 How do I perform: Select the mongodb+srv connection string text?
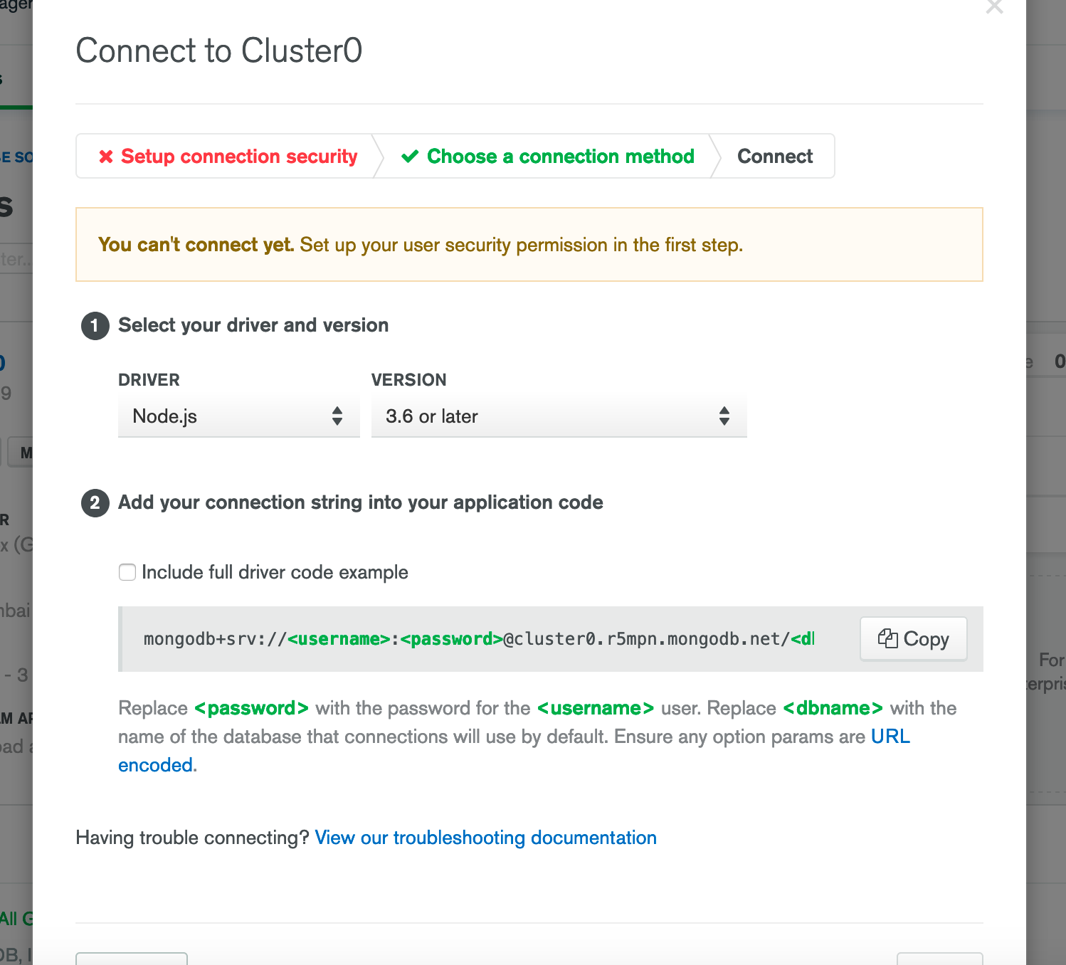(477, 639)
